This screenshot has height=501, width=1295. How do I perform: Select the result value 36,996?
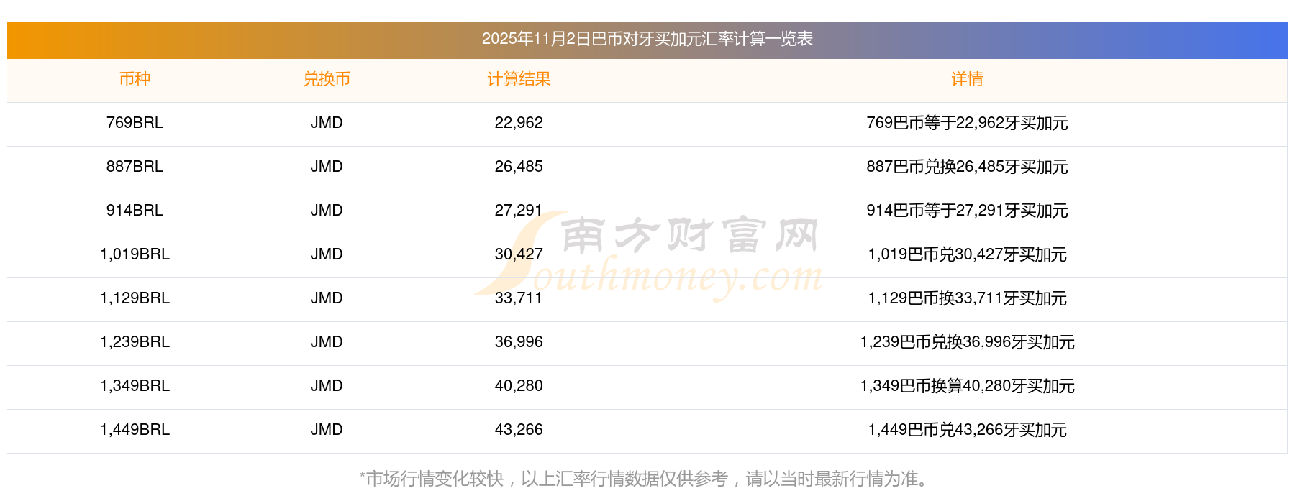[x=519, y=342]
